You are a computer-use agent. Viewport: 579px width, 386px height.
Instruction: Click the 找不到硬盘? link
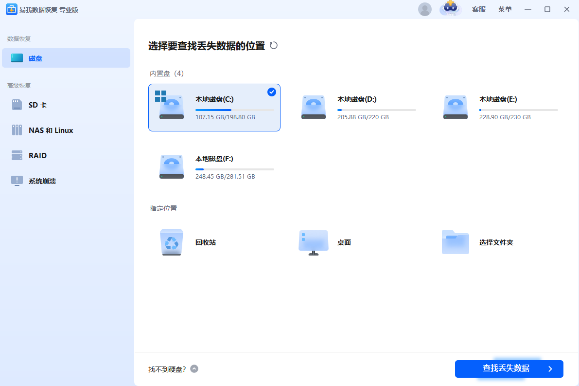point(167,369)
